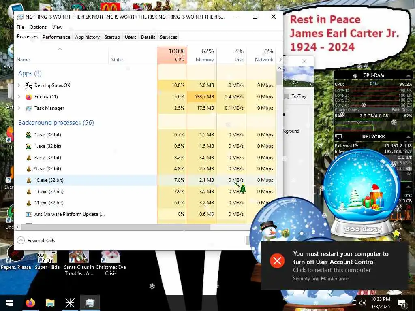
Task: Switch to the Details tab
Action: 148,37
